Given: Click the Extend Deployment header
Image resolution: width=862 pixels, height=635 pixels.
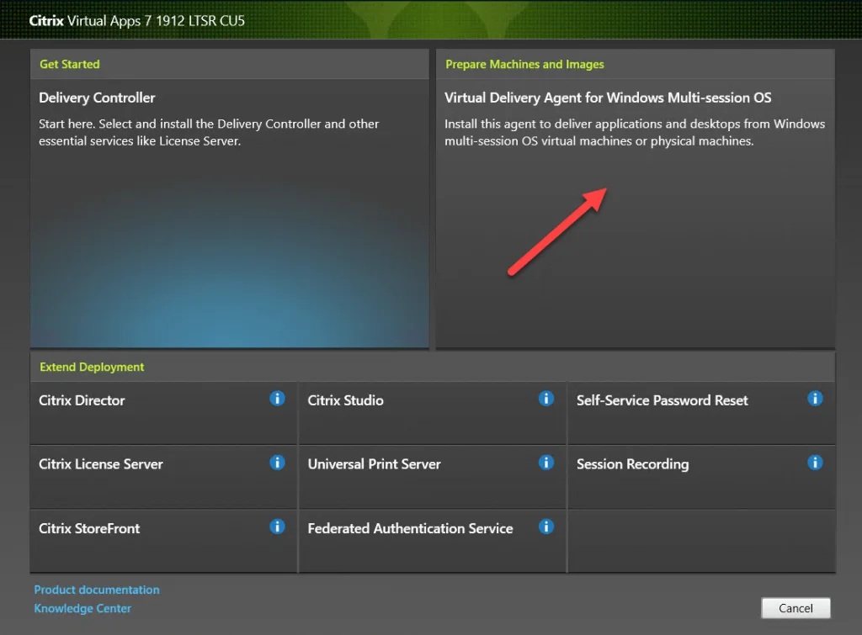Looking at the screenshot, I should tap(92, 367).
